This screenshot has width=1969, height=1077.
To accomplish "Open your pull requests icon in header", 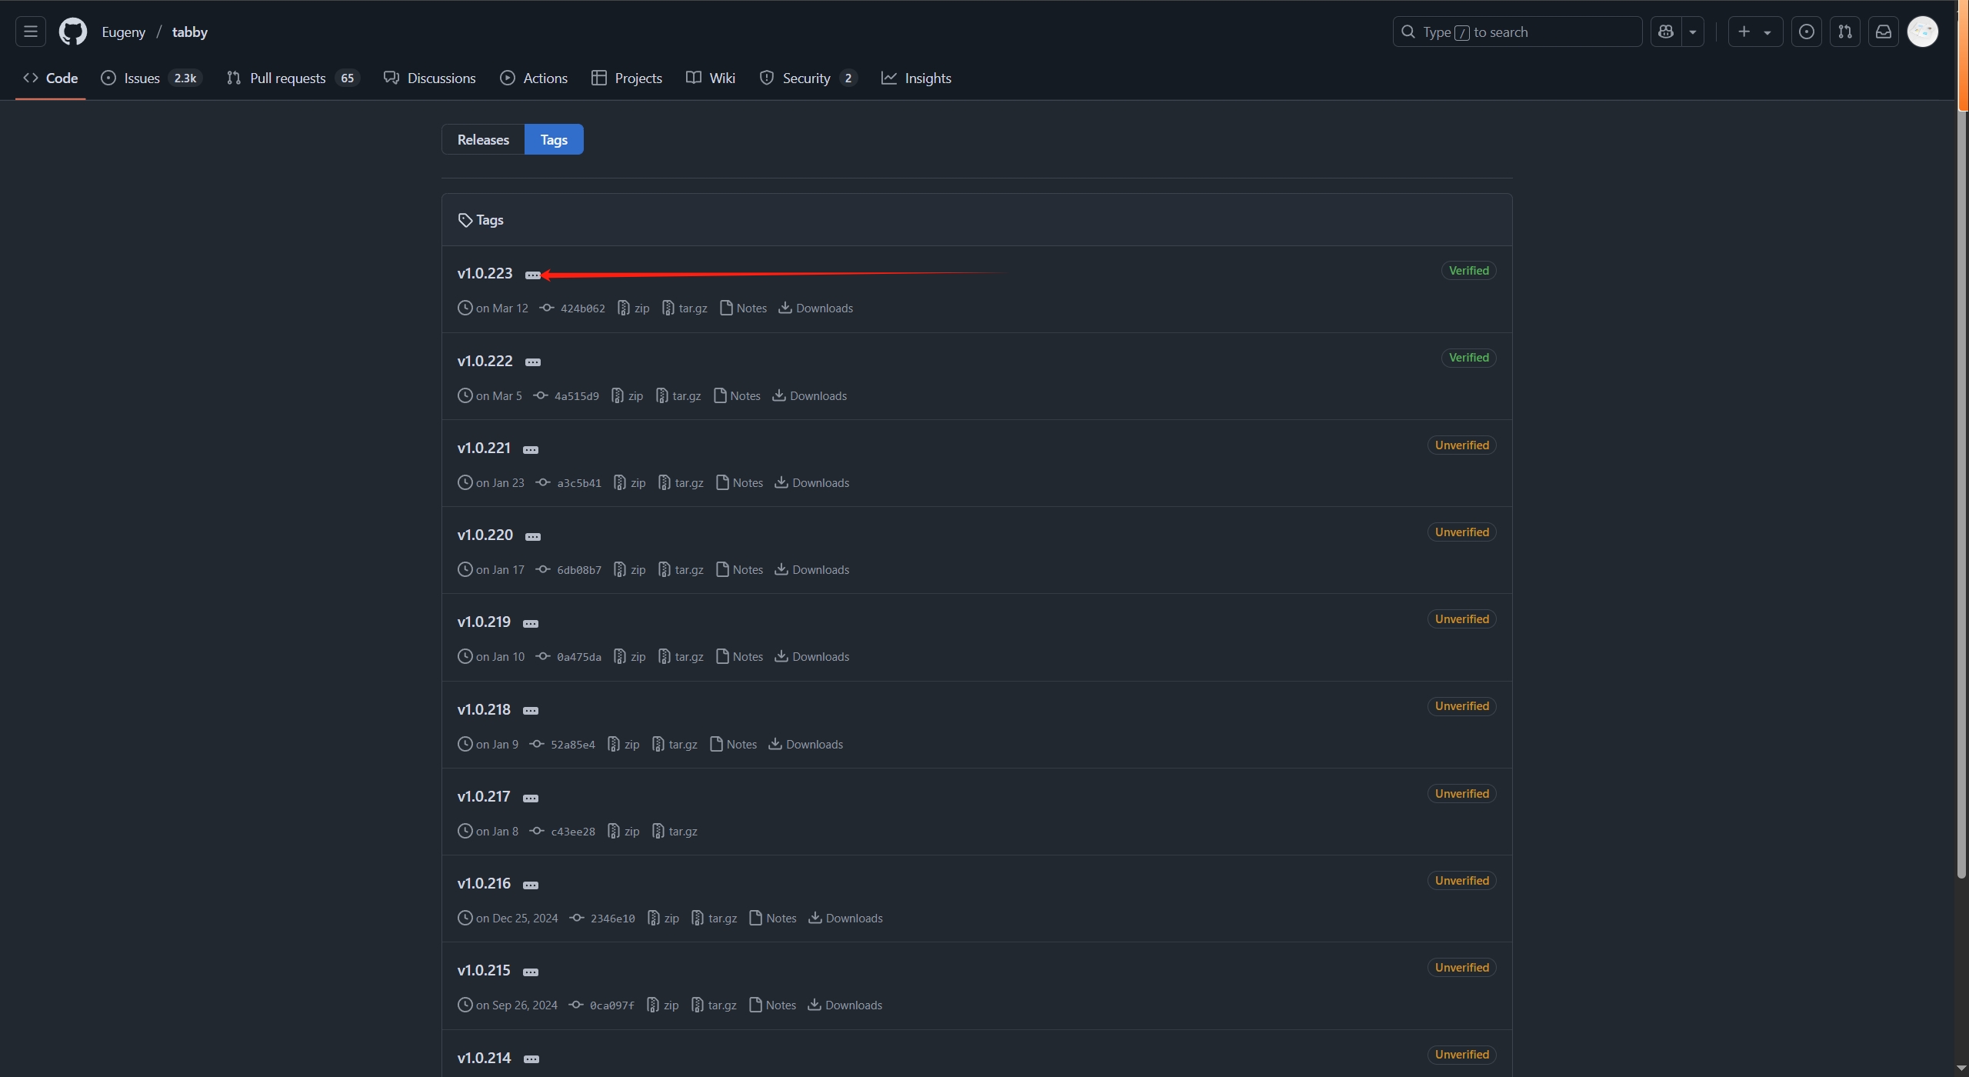I will [1845, 32].
